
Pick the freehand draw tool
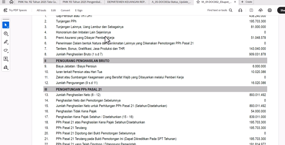coord(6,50)
